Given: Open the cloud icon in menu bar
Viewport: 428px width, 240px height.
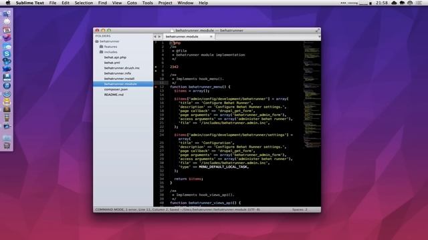Looking at the screenshot, I should [x=394, y=3].
